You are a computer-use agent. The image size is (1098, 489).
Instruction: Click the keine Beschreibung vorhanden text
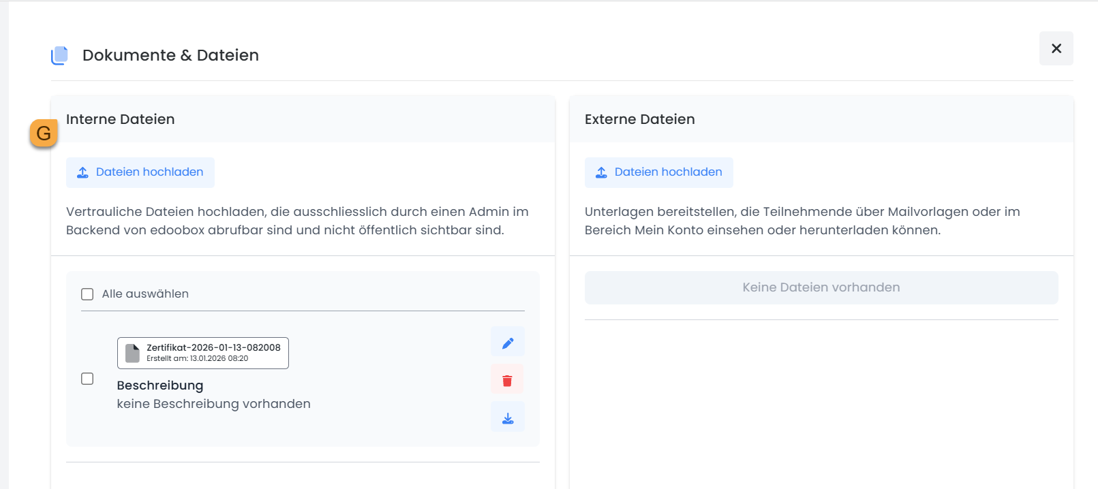213,404
